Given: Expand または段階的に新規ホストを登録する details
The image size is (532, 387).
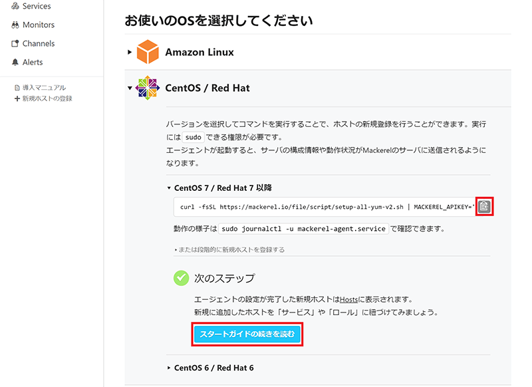Looking at the screenshot, I should coord(229,250).
